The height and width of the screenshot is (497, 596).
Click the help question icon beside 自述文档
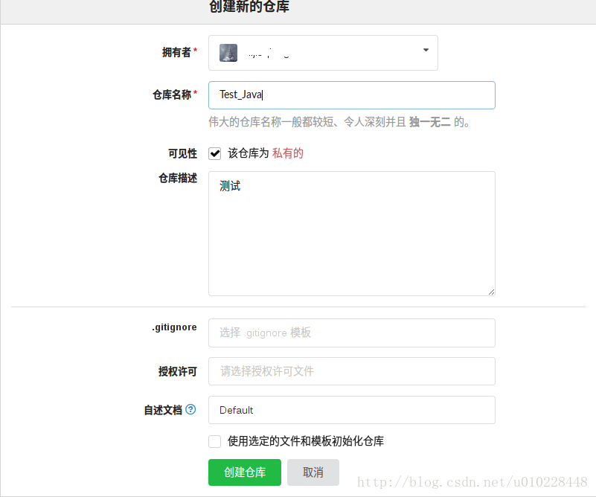click(x=190, y=409)
